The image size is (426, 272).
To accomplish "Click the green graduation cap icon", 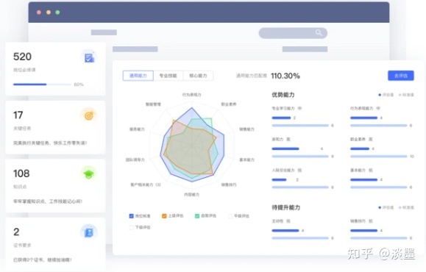I will (x=88, y=173).
